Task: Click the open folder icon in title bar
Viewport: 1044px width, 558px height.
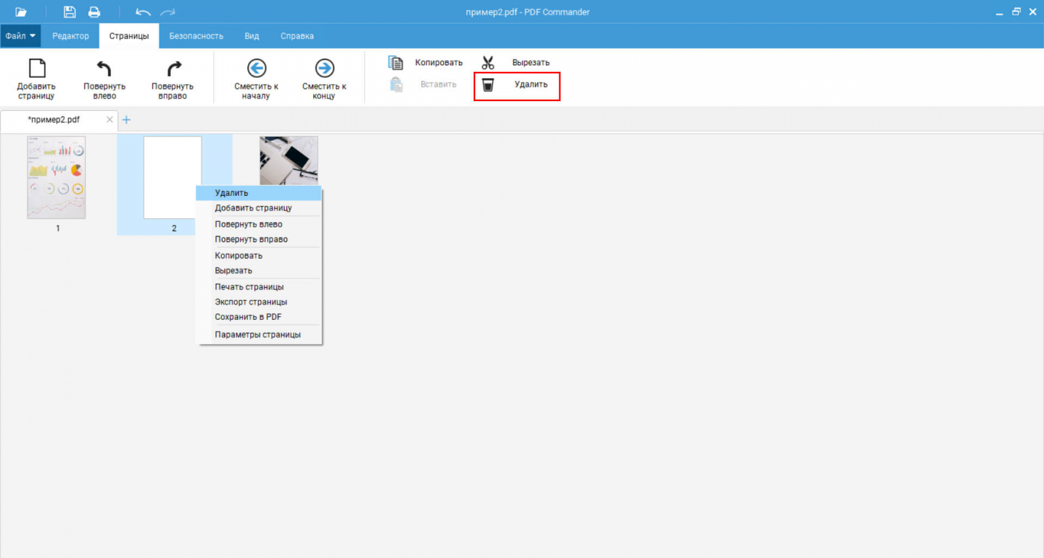Action: pyautogui.click(x=21, y=12)
